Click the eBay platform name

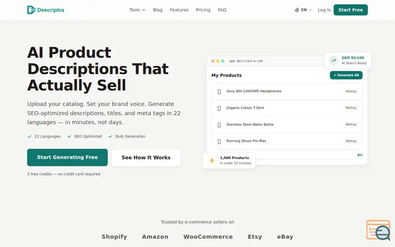click(x=285, y=237)
